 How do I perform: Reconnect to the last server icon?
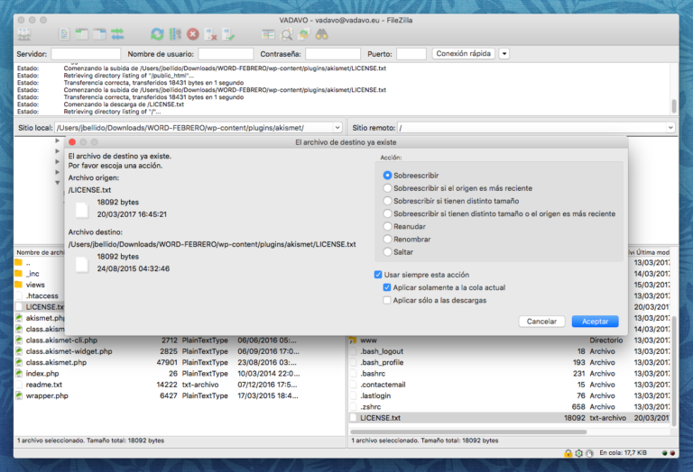click(x=228, y=34)
